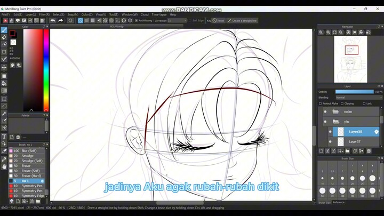Enable Protect Alpha checkbox
The image size is (384, 216).
pyautogui.click(x=321, y=103)
